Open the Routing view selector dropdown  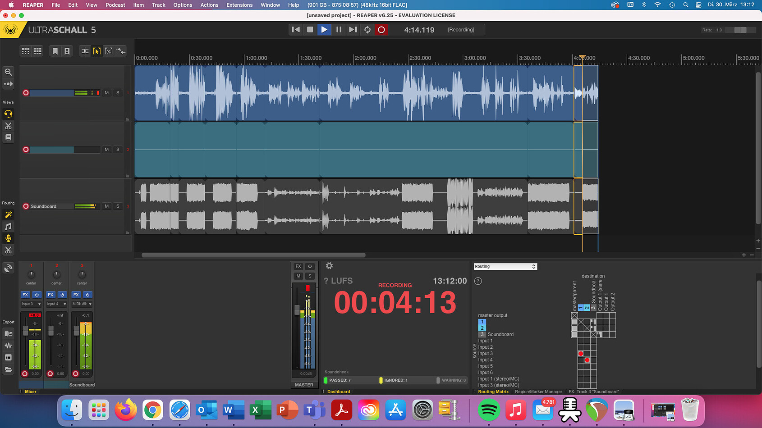point(505,267)
